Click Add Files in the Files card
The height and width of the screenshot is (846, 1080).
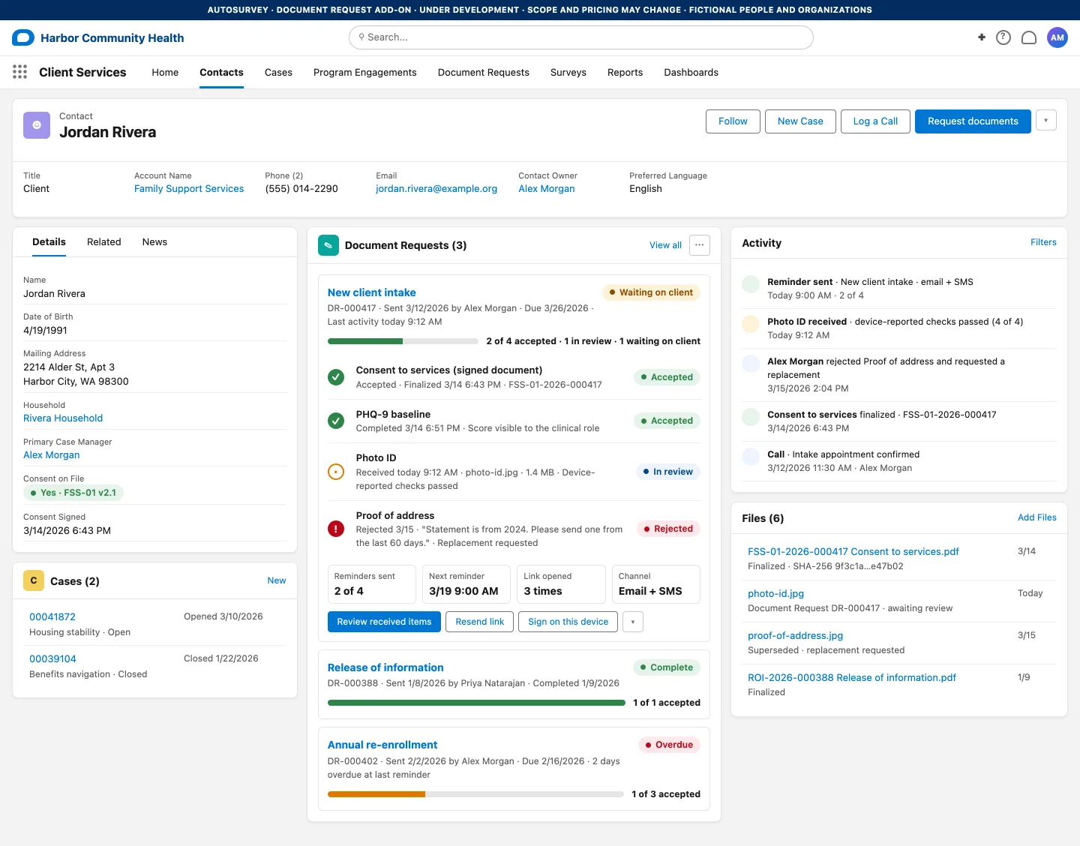coord(1037,517)
